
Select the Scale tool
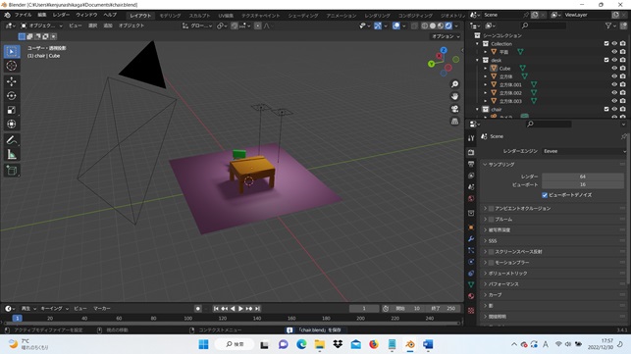click(x=12, y=110)
